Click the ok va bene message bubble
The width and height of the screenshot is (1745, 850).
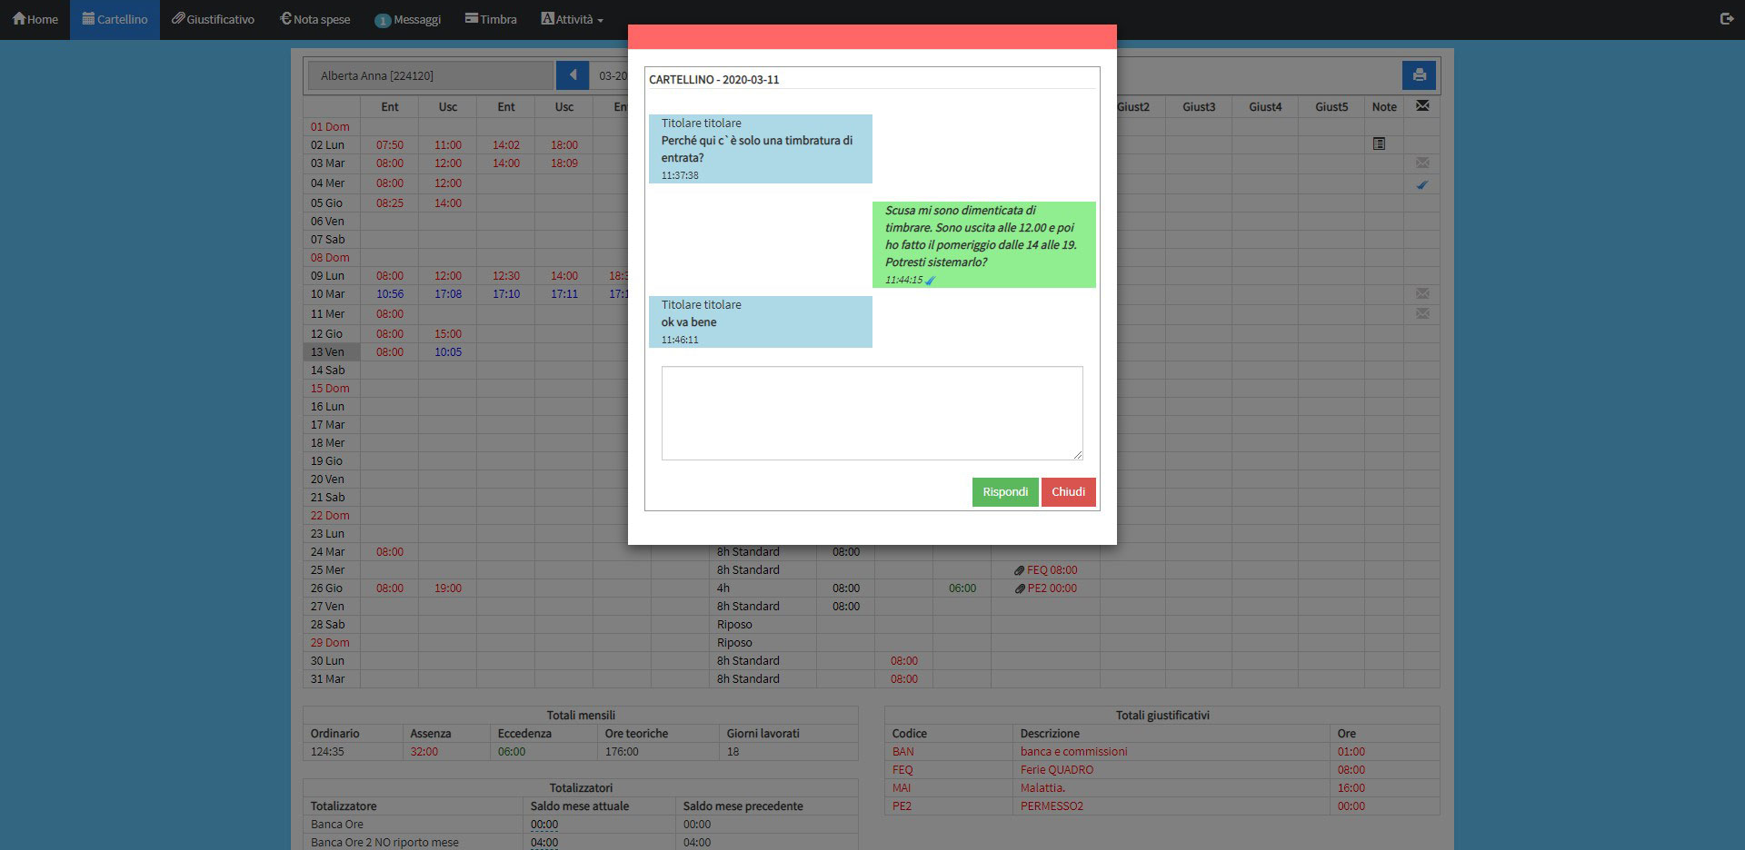point(761,321)
